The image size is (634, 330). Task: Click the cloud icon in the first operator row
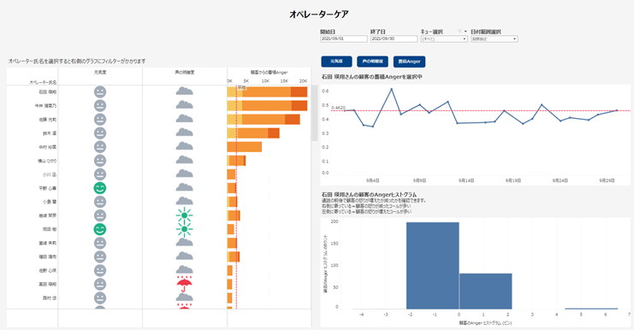(x=184, y=91)
